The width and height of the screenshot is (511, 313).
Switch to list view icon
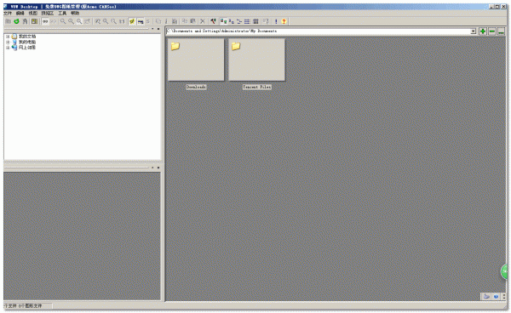pyautogui.click(x=248, y=21)
